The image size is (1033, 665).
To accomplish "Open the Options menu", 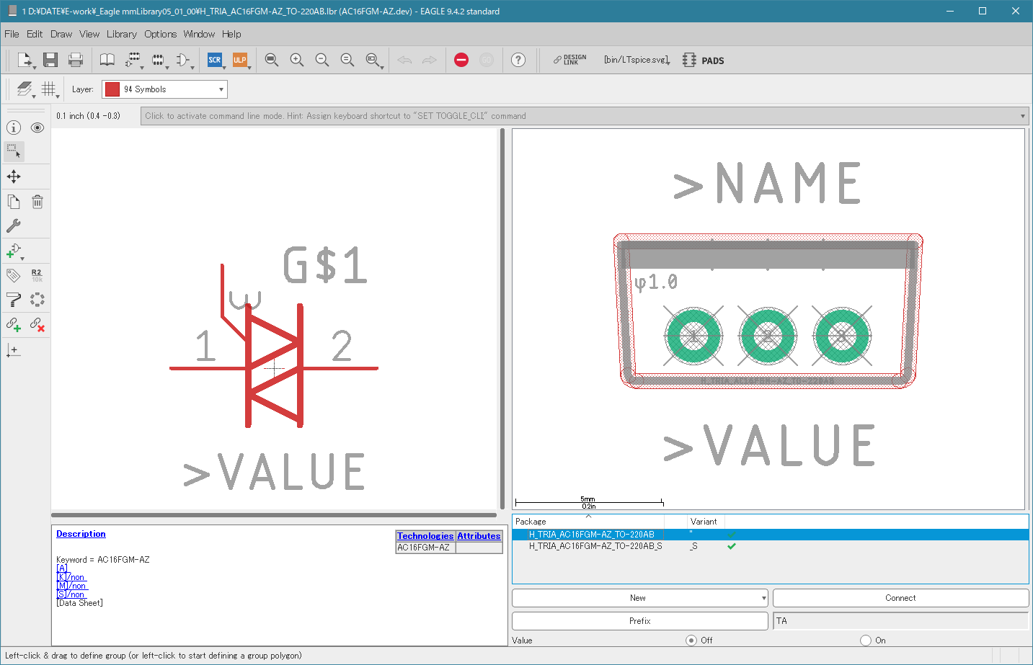I will 160,34.
